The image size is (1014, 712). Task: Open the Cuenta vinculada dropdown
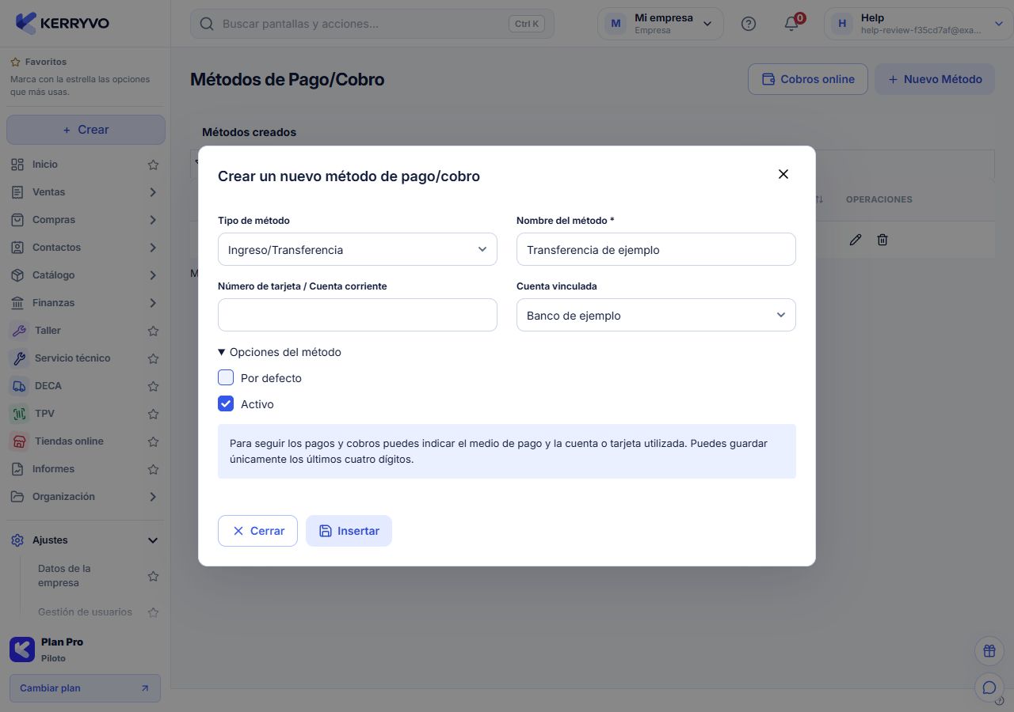656,315
